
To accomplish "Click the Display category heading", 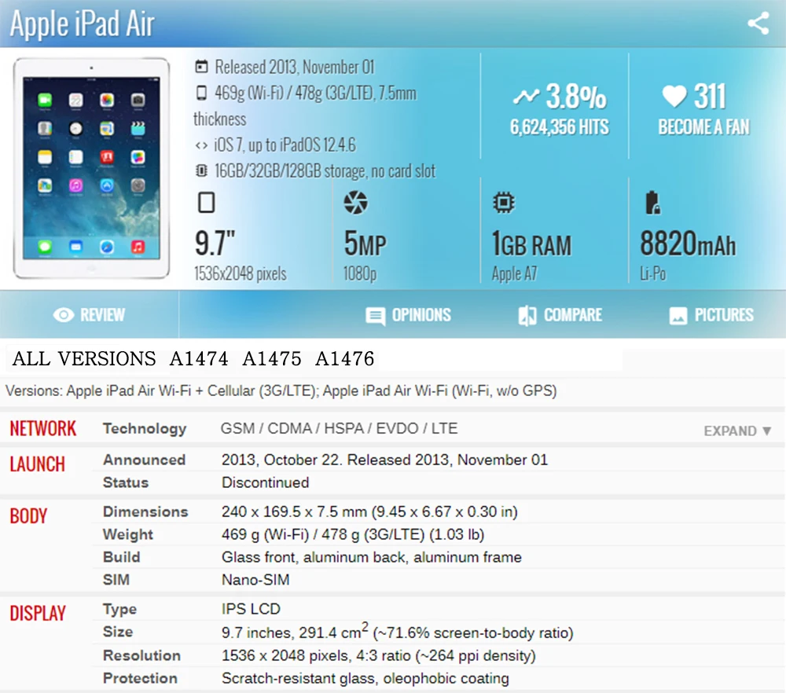I will click(x=38, y=613).
